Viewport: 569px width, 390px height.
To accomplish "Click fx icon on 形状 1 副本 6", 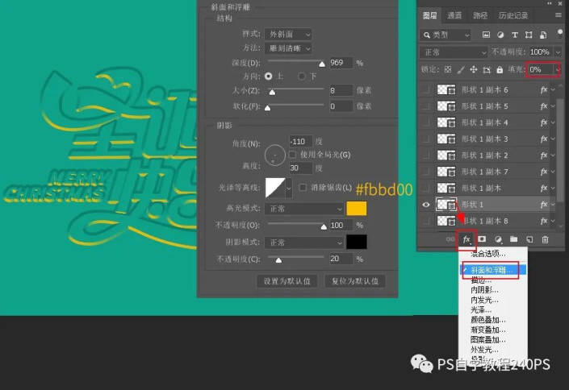I will click(x=544, y=90).
